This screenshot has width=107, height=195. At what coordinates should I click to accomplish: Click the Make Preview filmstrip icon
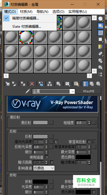point(100,53)
